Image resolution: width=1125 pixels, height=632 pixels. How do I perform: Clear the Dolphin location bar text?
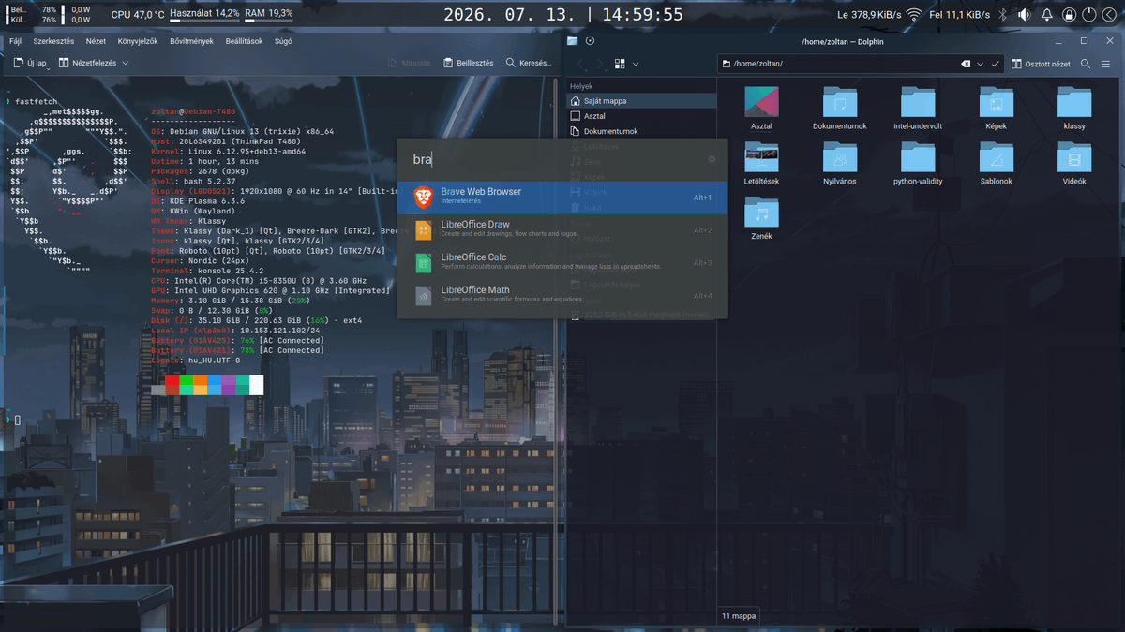pos(966,64)
